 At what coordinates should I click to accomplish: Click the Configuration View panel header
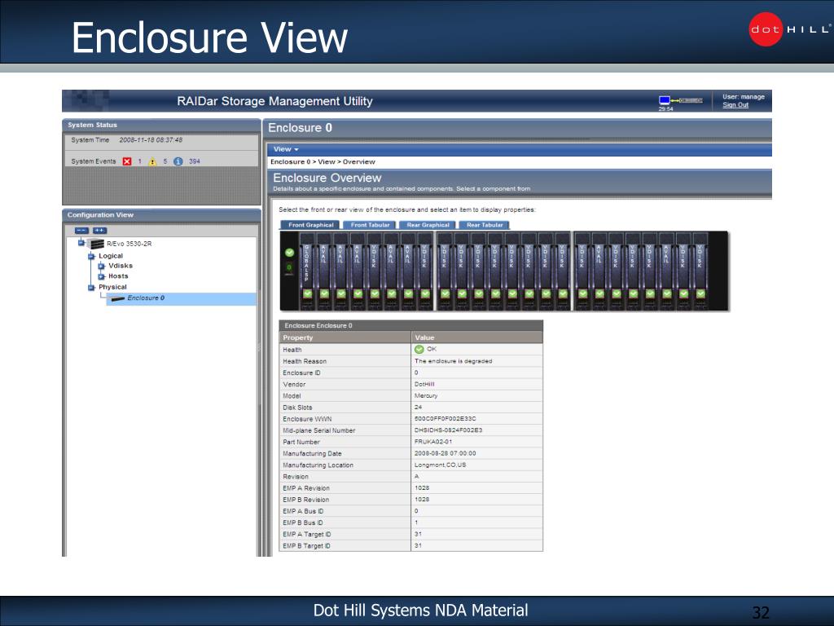tap(162, 215)
